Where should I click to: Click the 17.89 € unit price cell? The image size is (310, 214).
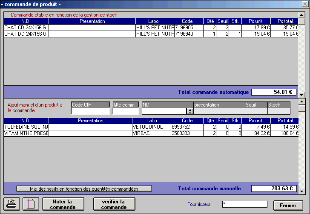256,28
